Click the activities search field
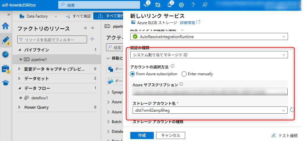The image size is (306, 141). (x=115, y=48)
